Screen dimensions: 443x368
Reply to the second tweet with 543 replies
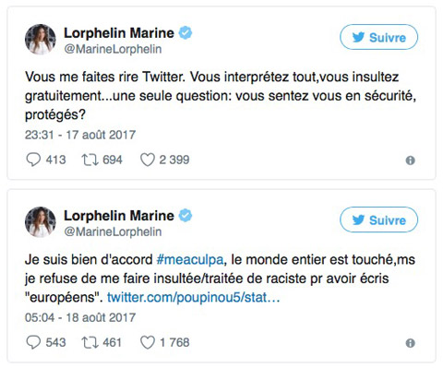33,342
